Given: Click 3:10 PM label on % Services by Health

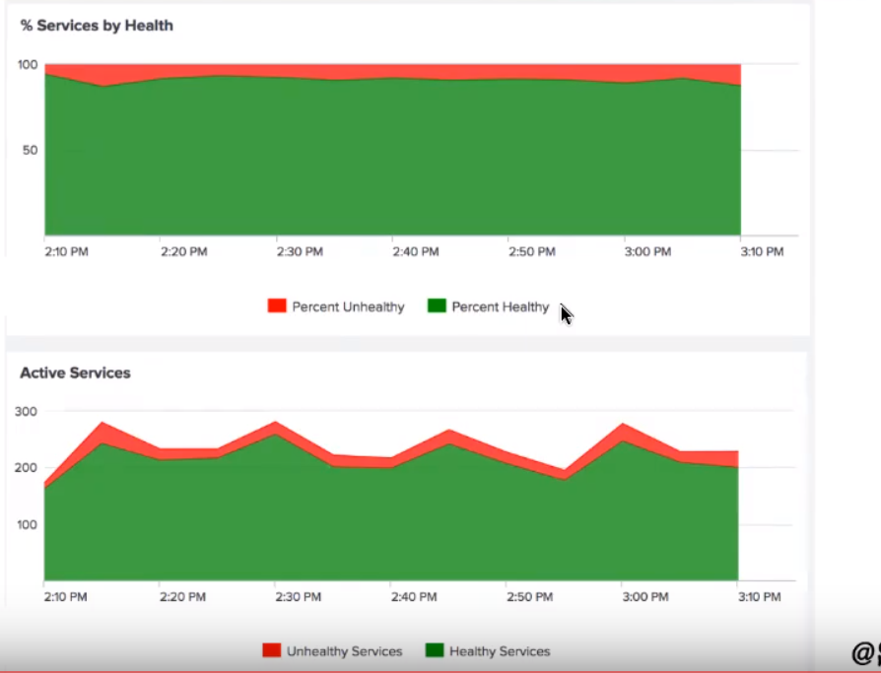Looking at the screenshot, I should click(761, 252).
